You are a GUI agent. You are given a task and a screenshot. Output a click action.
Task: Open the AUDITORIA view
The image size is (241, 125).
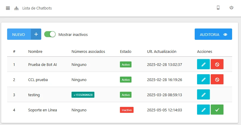[213, 34]
